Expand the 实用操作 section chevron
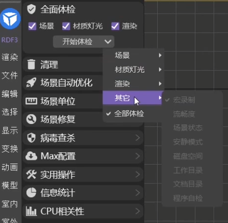 [x=138, y=174]
